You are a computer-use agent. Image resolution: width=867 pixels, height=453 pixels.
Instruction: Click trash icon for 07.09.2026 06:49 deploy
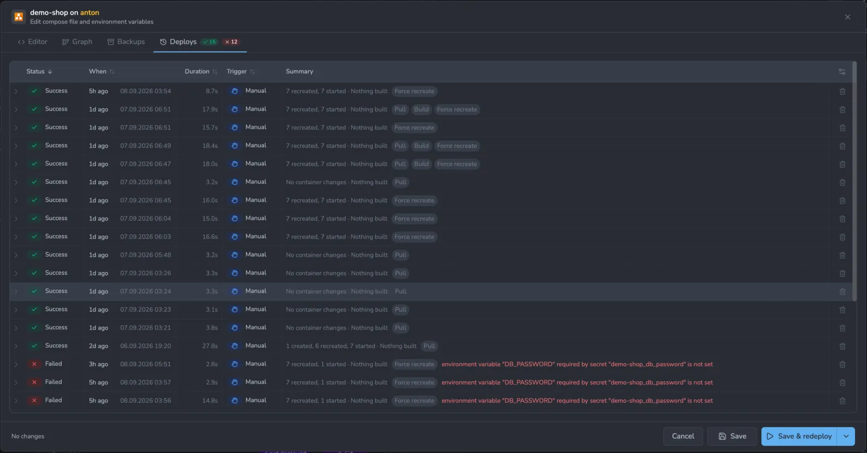coord(842,146)
